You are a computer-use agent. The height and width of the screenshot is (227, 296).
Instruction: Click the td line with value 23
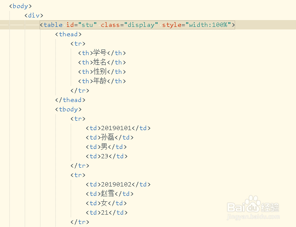pyautogui.click(x=106, y=156)
